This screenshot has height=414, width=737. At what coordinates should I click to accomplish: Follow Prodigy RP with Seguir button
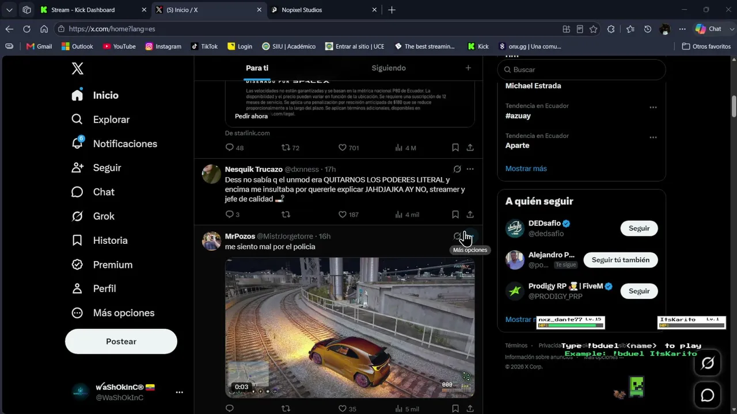639,291
